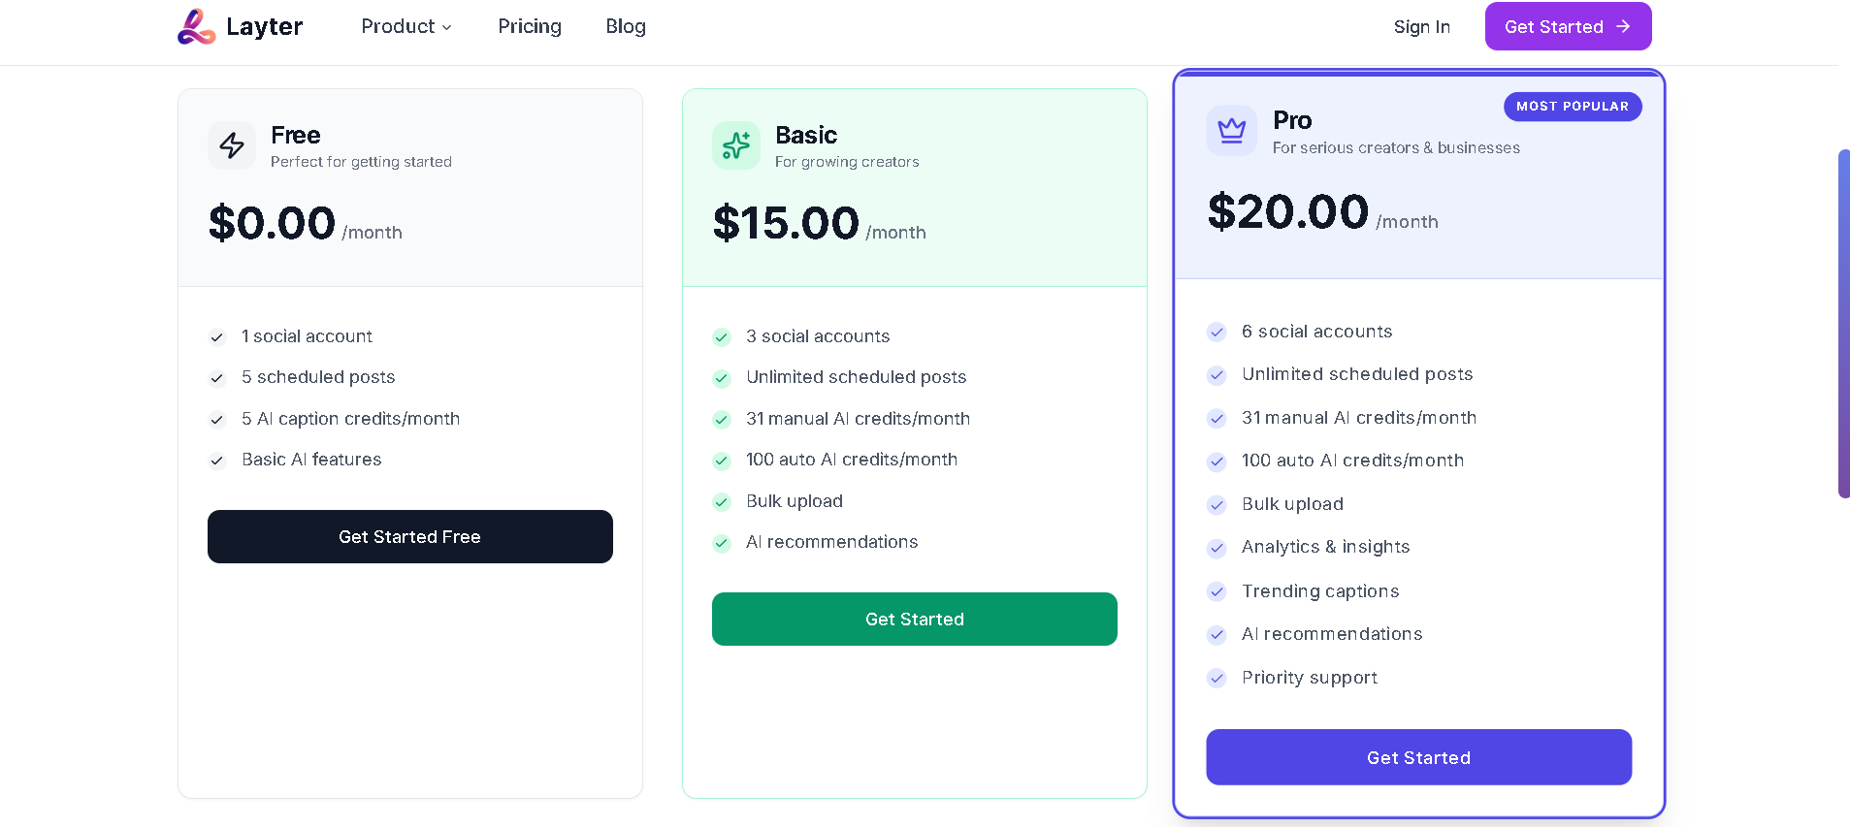Click 'Get Started Free' on the Free plan
Screen dimensions: 1850x827
tap(409, 536)
